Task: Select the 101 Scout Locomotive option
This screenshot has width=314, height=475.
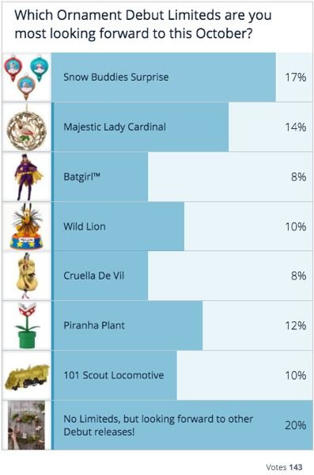Action: click(182, 375)
